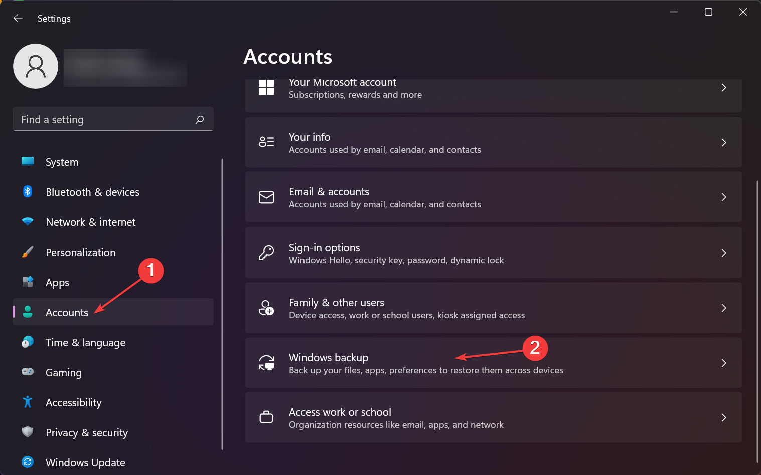Go back using the arrow button

pos(18,18)
